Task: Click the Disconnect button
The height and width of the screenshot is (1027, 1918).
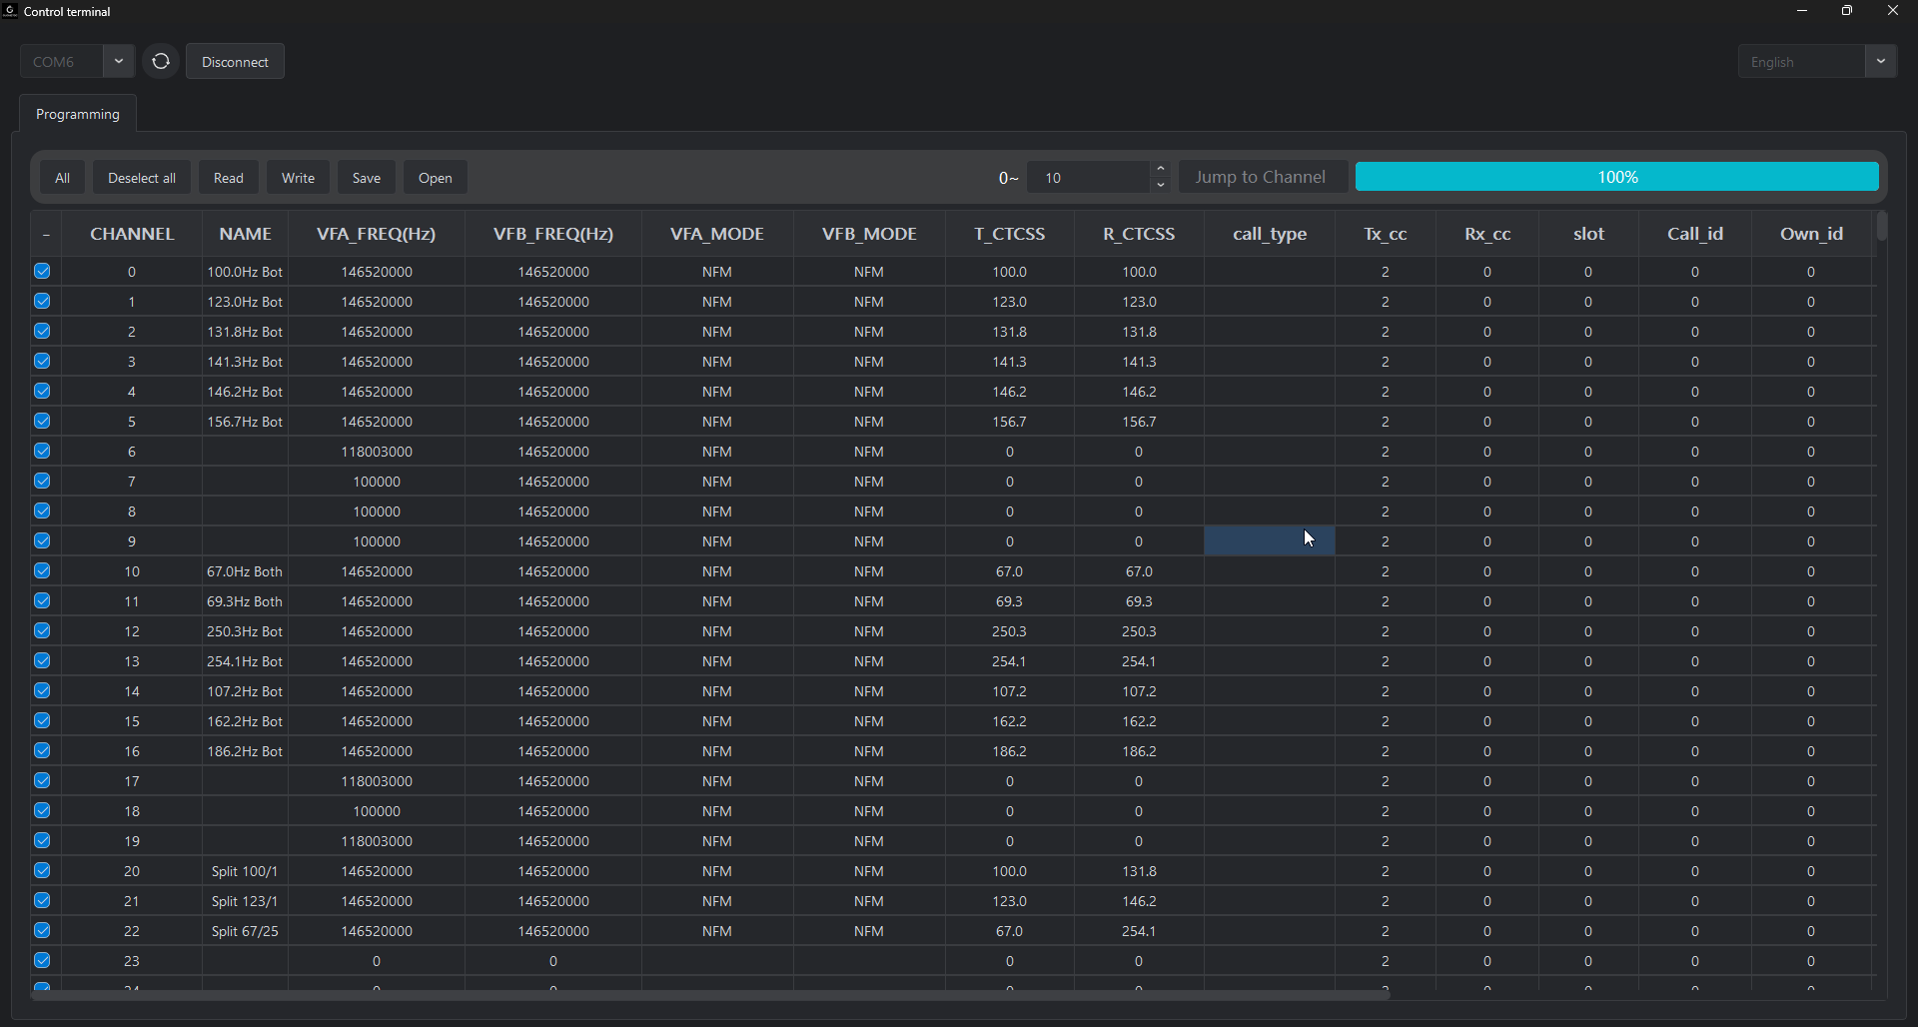Action: [235, 61]
